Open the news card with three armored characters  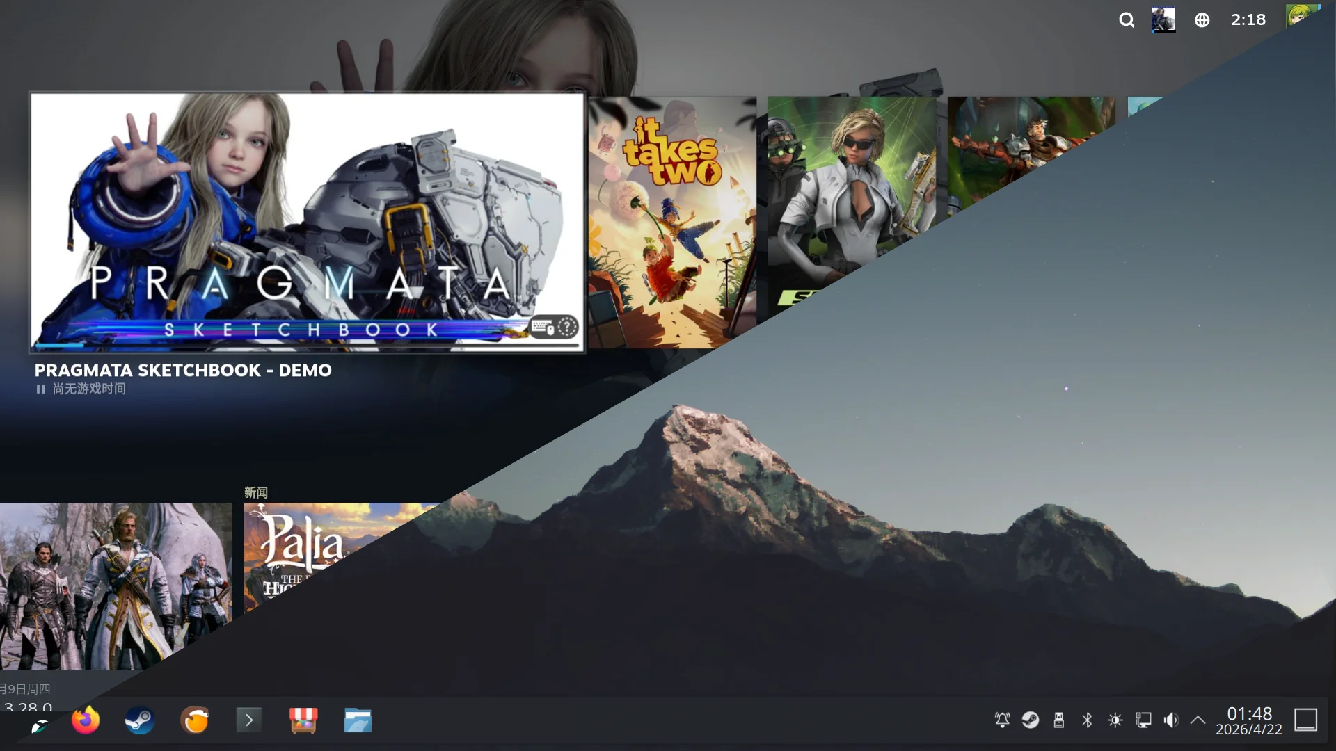[x=116, y=586]
